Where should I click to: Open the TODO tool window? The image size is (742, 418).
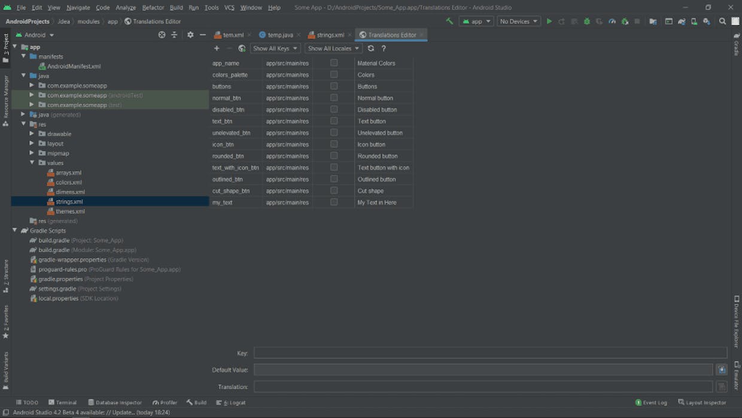(27, 402)
